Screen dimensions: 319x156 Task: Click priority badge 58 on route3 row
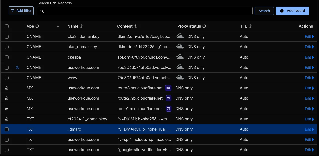168,88
